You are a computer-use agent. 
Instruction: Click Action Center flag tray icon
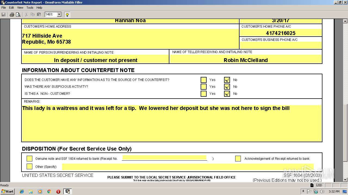tap(309, 191)
